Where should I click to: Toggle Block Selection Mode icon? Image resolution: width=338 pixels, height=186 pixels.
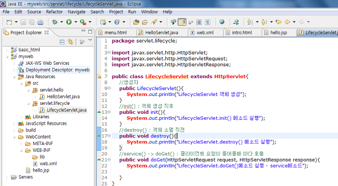coord(199,22)
